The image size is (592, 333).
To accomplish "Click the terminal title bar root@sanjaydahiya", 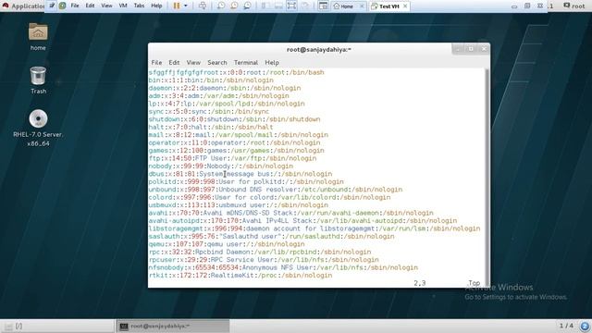I will click(x=319, y=49).
